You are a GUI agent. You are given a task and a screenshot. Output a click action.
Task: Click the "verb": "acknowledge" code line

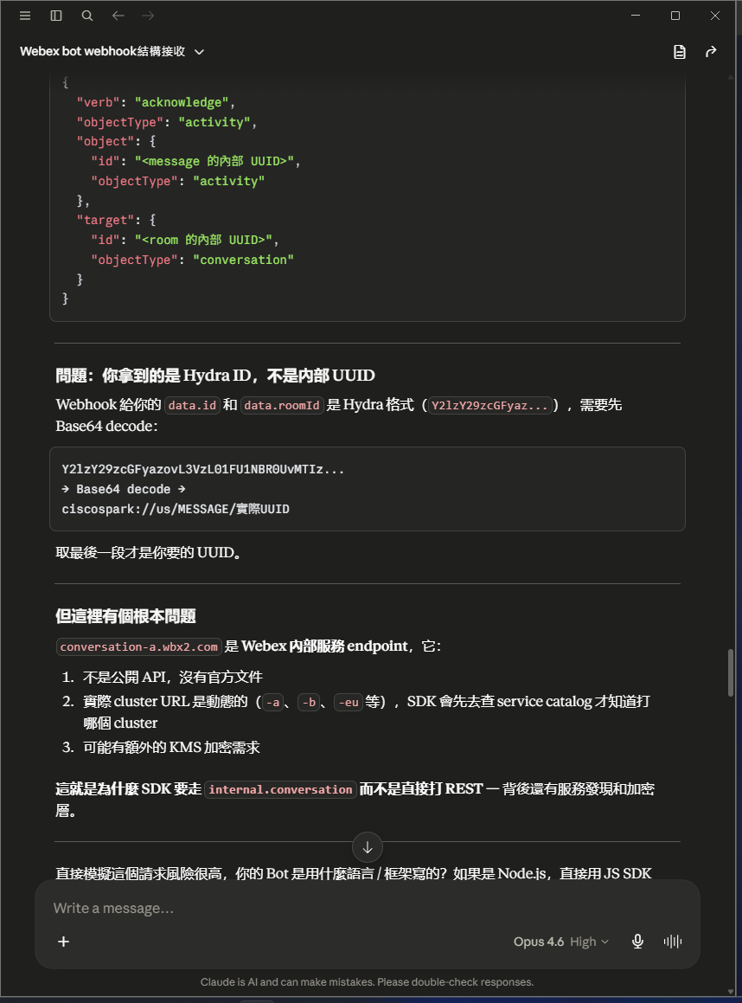tap(156, 102)
